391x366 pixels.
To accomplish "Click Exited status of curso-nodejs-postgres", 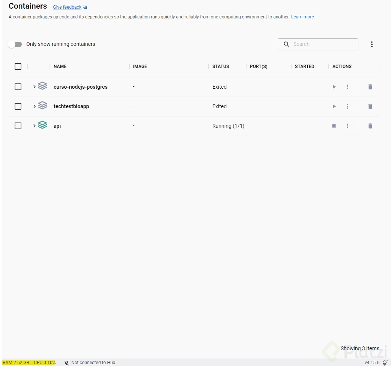I will pos(220,87).
